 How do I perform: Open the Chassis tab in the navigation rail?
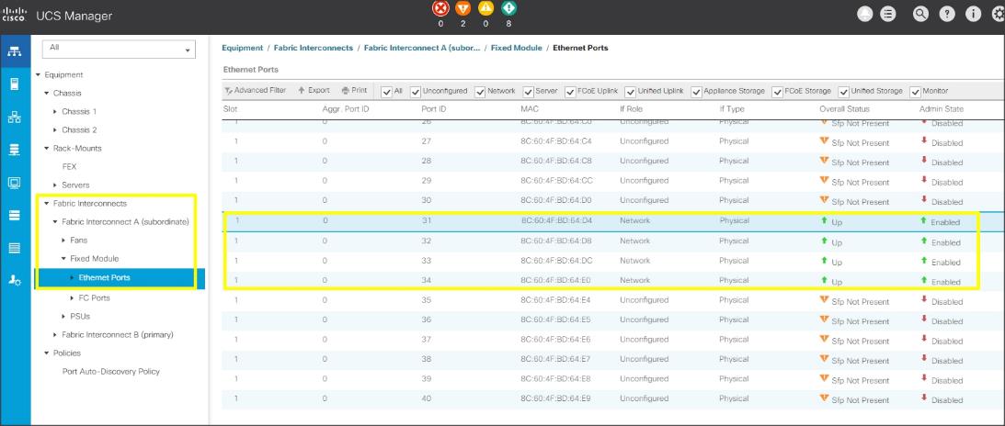[15, 248]
